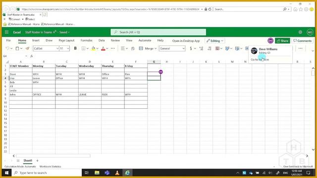Open Cell Styles icon

pyautogui.click(x=237, y=48)
